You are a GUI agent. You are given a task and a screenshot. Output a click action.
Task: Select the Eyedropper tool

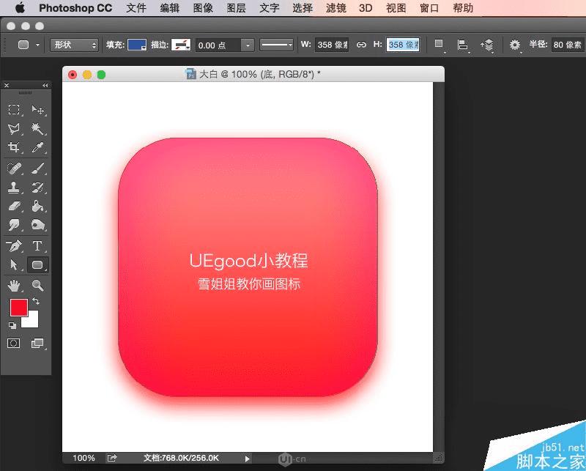coord(37,147)
